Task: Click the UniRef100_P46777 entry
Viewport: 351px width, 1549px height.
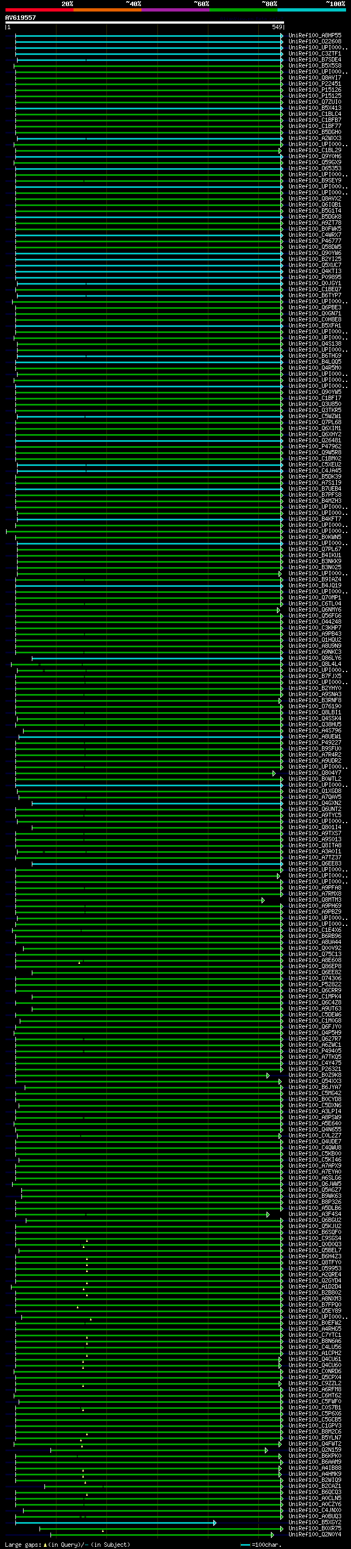Action: tap(315, 241)
